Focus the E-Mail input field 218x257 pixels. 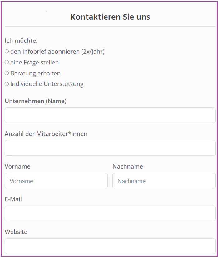point(110,213)
